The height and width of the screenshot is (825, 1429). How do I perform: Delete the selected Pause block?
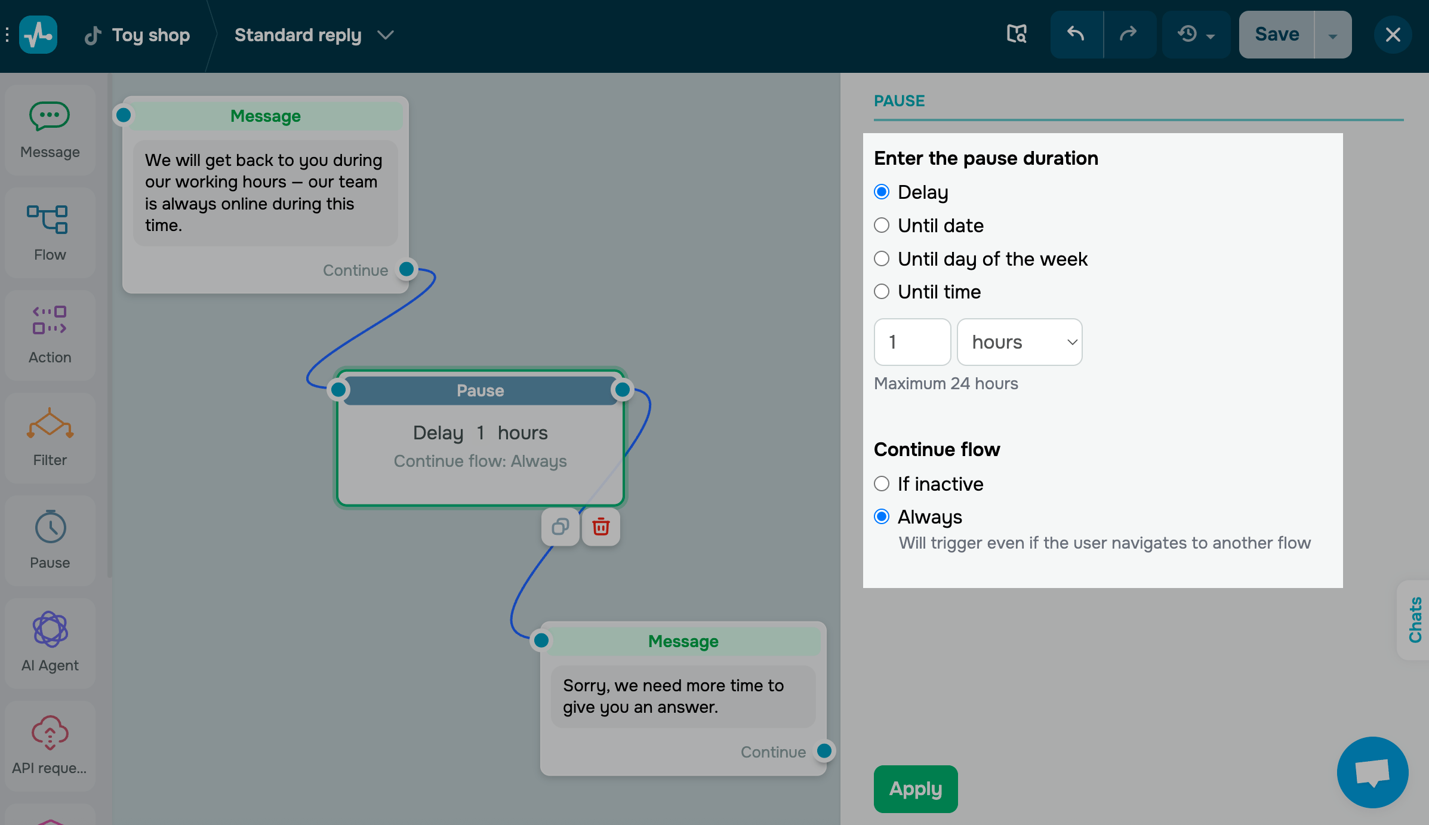pos(600,527)
